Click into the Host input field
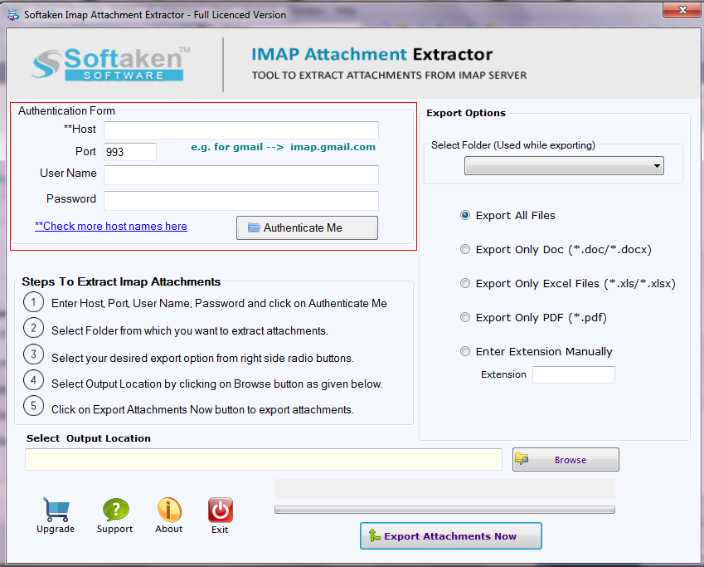Image resolution: width=704 pixels, height=567 pixels. pos(241,130)
